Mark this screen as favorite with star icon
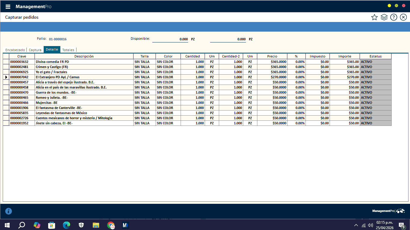The height and width of the screenshot is (230, 410). point(374,17)
